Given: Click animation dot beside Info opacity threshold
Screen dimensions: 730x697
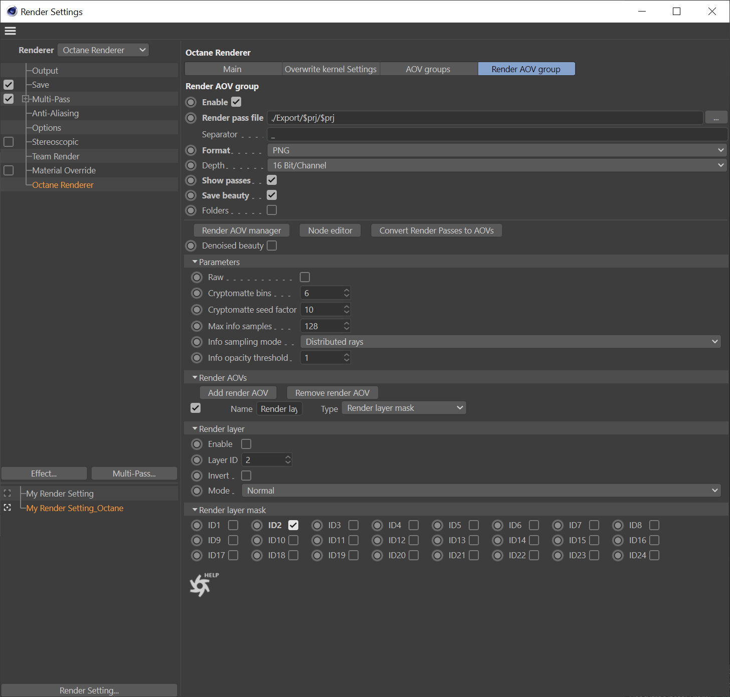Looking at the screenshot, I should coord(197,358).
